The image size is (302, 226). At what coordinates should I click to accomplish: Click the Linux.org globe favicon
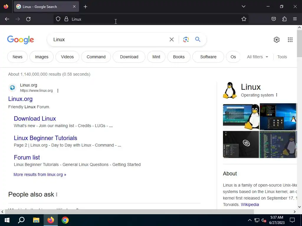12,88
